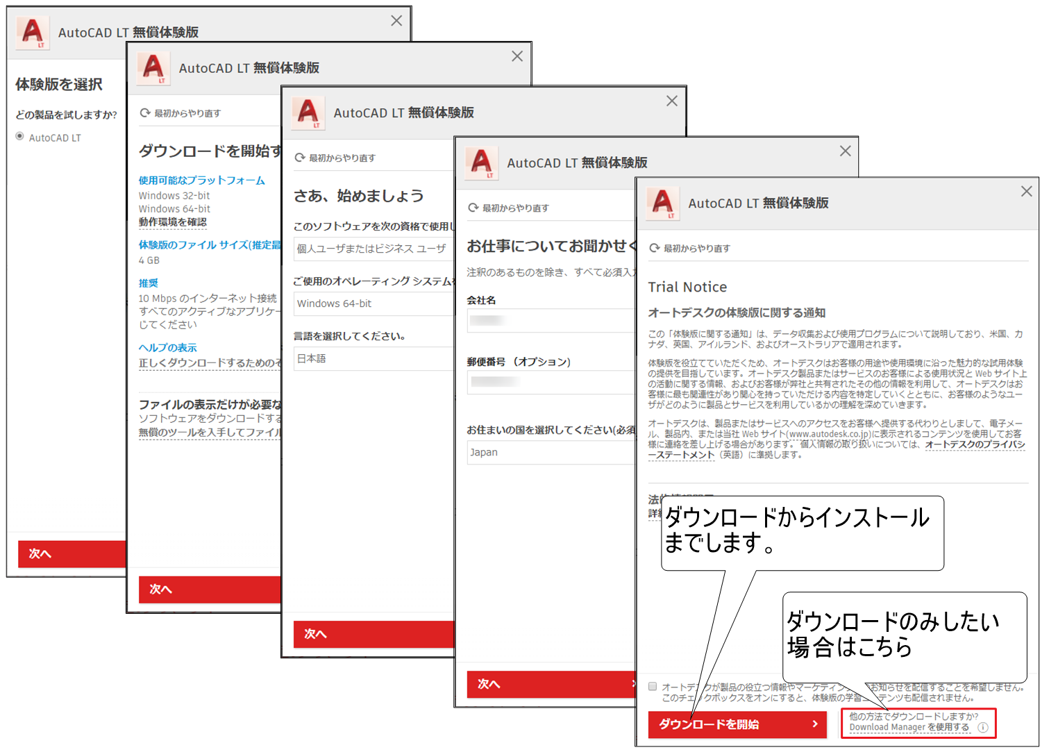Screen dimensions: 1049x752
Task: Click AutoCAD LT logo in Trial Notice dialog
Action: click(x=663, y=203)
